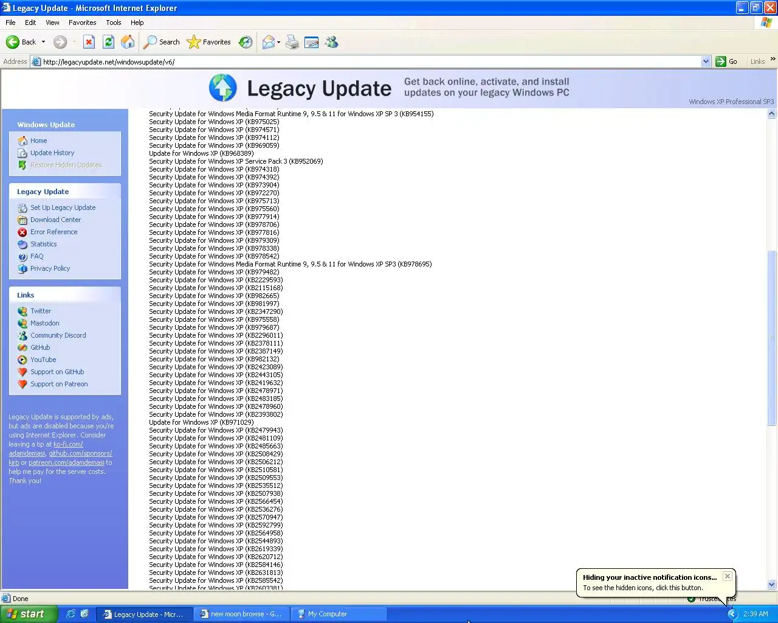Click the Statistics sidebar icon
The width and height of the screenshot is (778, 623).
click(x=22, y=244)
